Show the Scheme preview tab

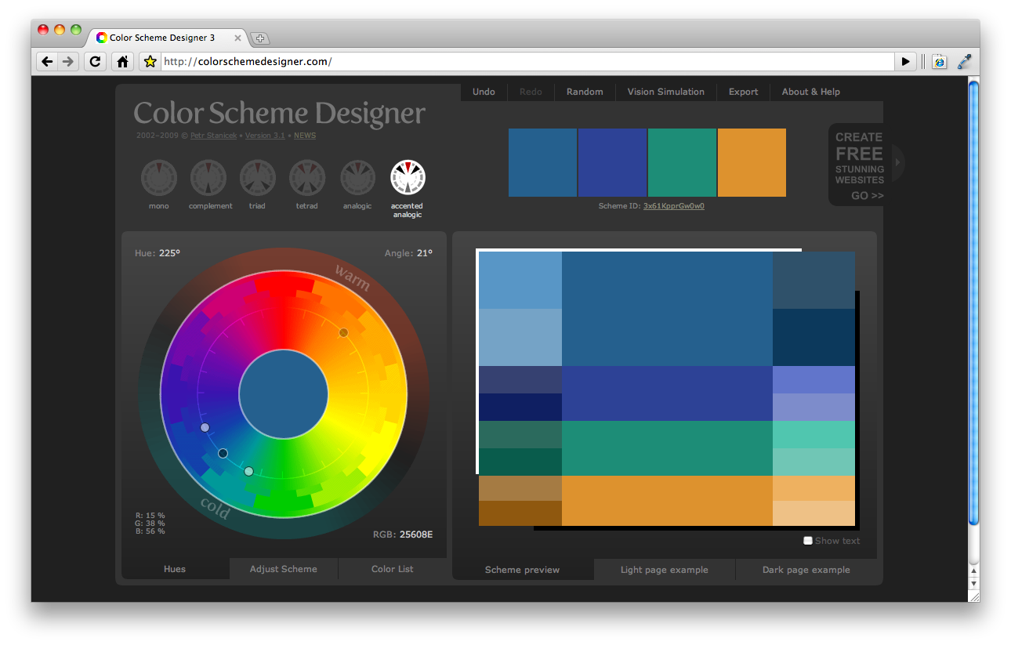pos(522,570)
